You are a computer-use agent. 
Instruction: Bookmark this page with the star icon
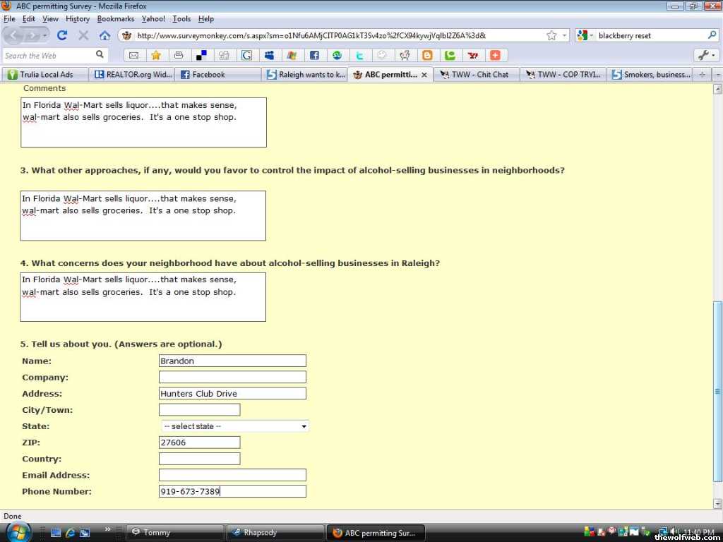tap(551, 35)
